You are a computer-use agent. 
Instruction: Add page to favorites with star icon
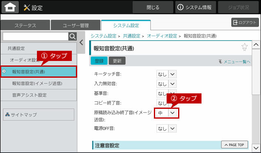245,47
